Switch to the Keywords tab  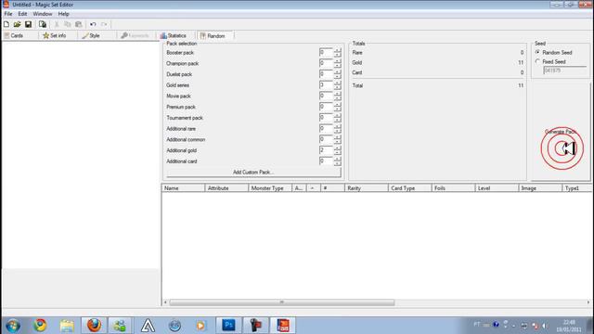(x=136, y=35)
